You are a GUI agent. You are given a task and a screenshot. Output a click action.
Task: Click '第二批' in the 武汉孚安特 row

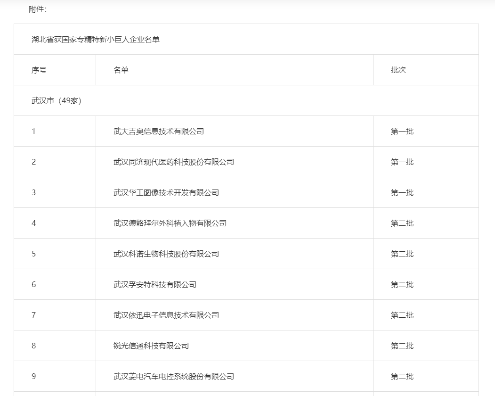402,284
